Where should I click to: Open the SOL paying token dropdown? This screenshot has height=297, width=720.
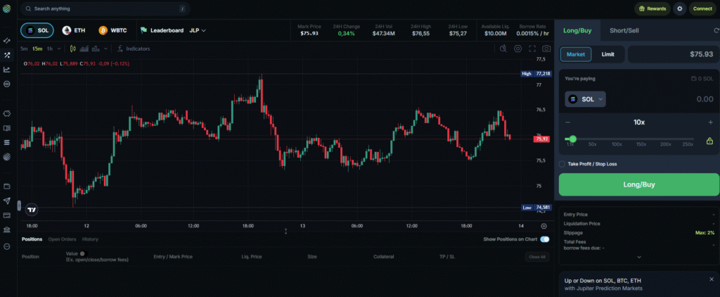(x=585, y=99)
